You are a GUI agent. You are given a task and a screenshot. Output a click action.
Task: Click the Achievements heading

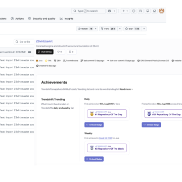(54, 82)
